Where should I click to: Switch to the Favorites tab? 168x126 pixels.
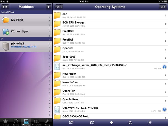[5, 122]
